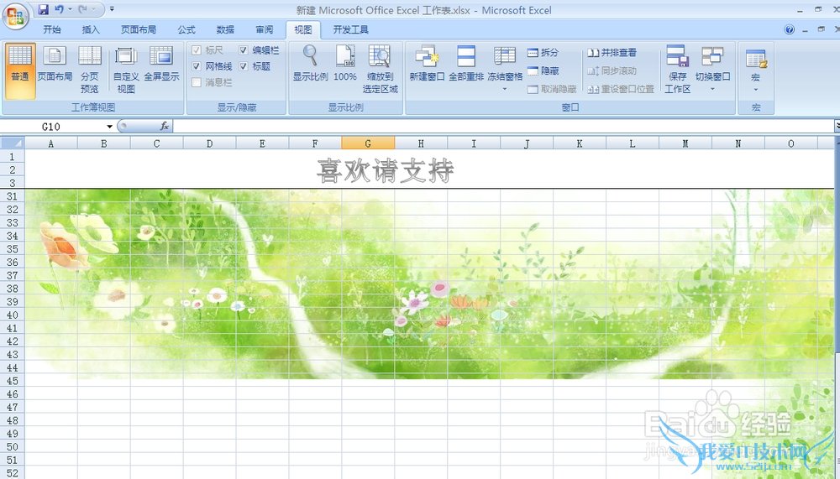
Task: Open a 新建窗口 new window
Action: pyautogui.click(x=427, y=65)
